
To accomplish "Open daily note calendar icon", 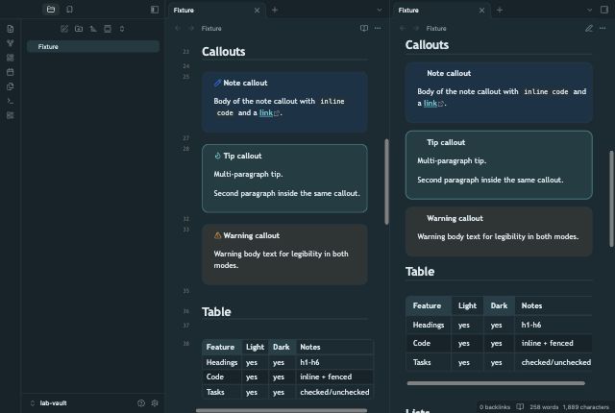I will 11,72.
